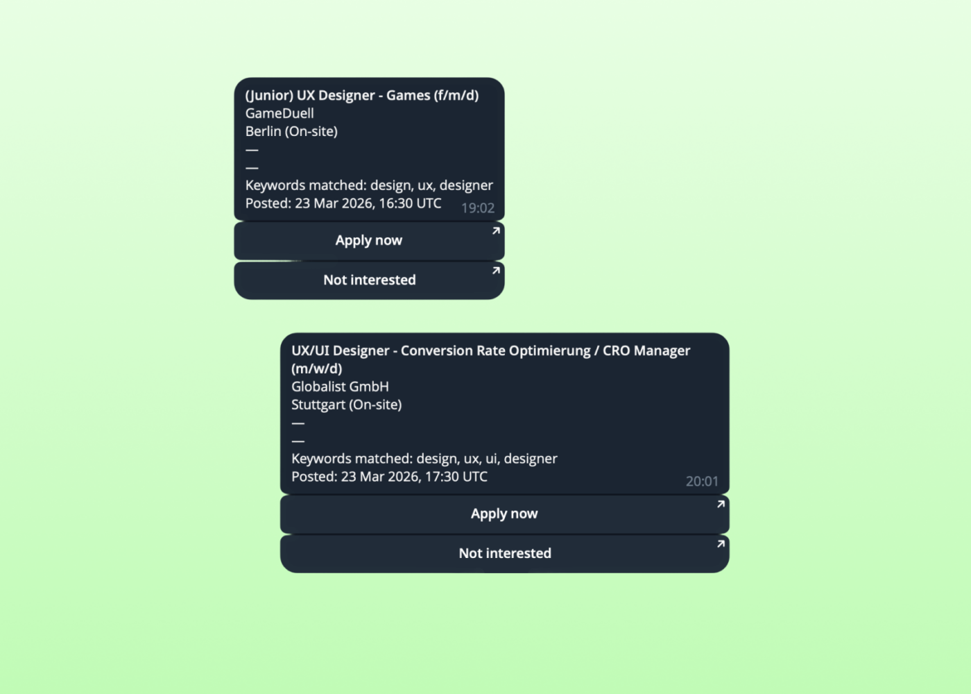971x694 pixels.
Task: Click the UX/UI Designer - Conversion Rate title
Action: (x=490, y=359)
